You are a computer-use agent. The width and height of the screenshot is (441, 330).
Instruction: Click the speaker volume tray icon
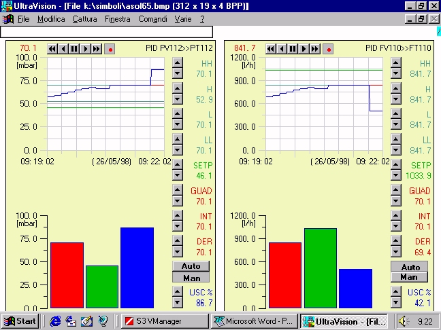pos(404,321)
